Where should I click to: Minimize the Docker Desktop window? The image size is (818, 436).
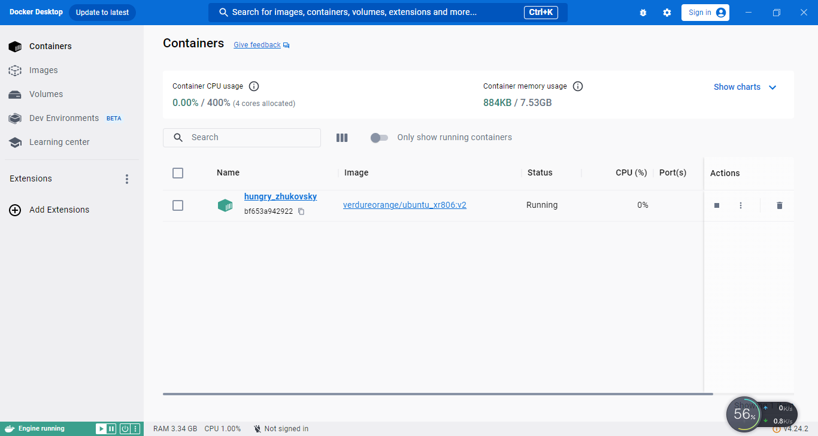749,13
